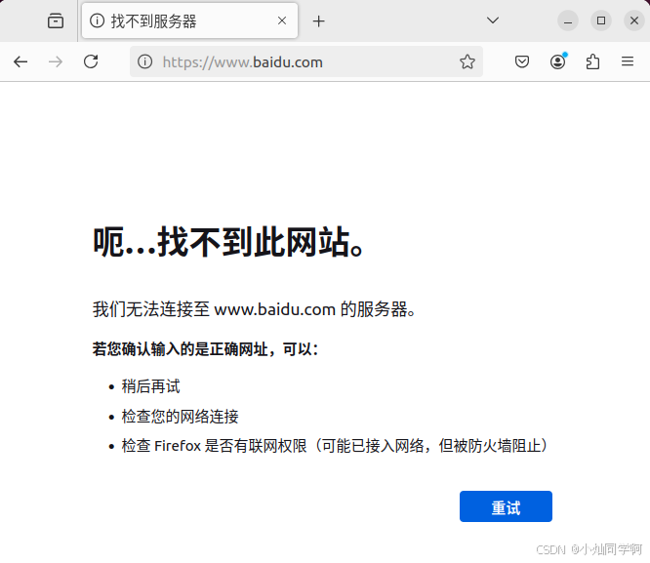Image resolution: width=650 pixels, height=563 pixels.
Task: Click the bullet about Firefox 联网权限
Action: point(335,446)
